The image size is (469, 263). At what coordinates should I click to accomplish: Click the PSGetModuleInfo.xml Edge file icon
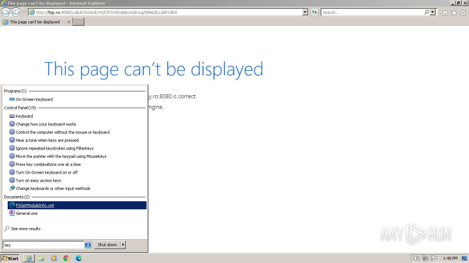click(x=12, y=205)
